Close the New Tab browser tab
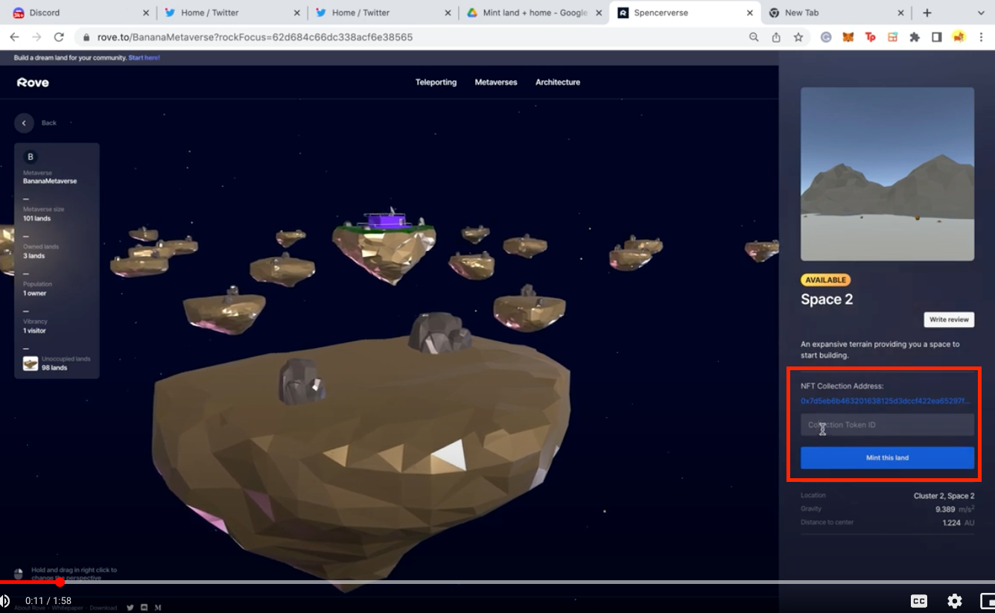This screenshot has height=613, width=995. 900,13
